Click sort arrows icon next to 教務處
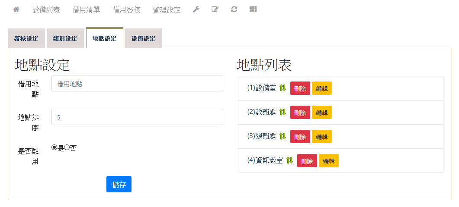 pos(282,112)
